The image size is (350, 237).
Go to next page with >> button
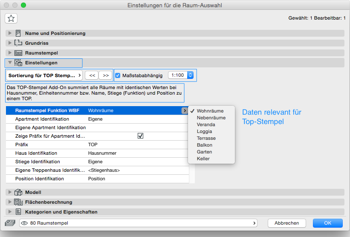coord(106,75)
